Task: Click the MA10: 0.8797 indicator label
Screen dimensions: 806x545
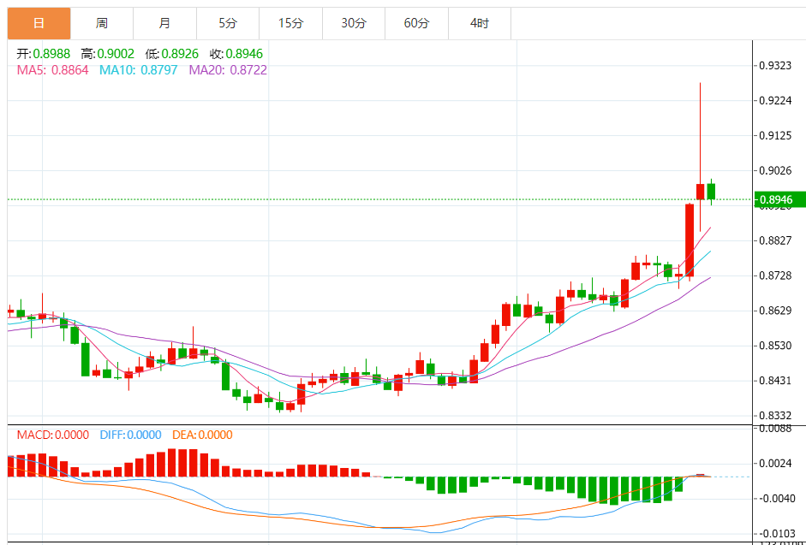Action: (138, 70)
